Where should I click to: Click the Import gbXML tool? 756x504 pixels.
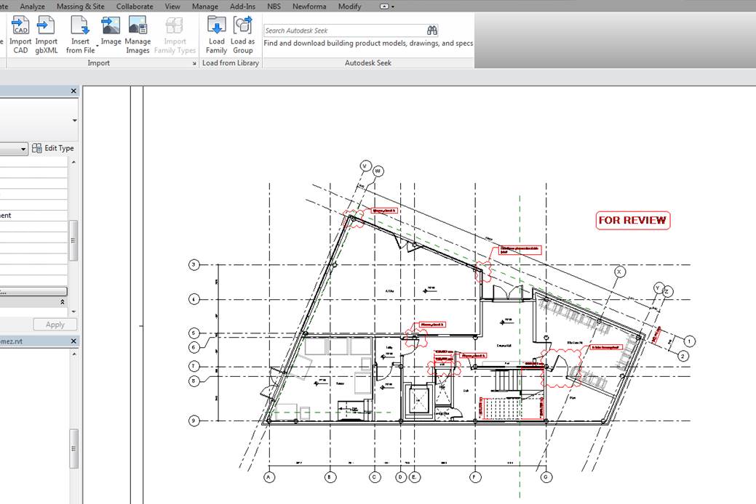46,34
